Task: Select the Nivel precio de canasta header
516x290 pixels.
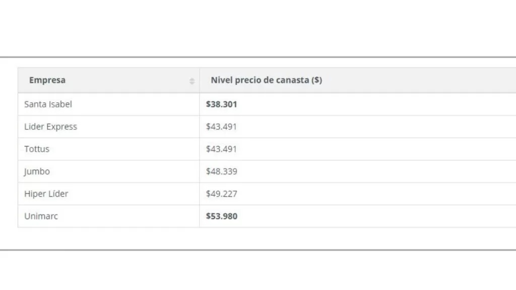Action: (266, 80)
